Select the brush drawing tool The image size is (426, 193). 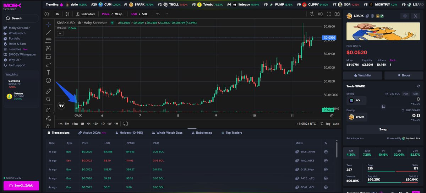pyautogui.click(x=48, y=64)
